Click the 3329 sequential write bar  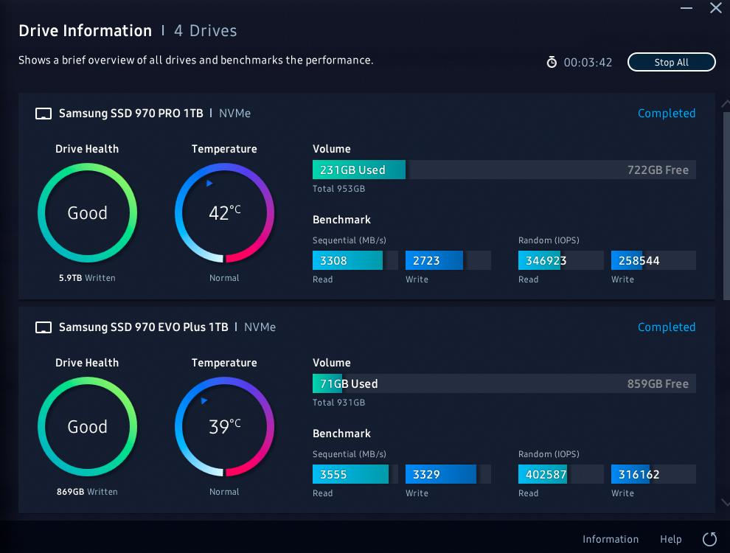448,474
